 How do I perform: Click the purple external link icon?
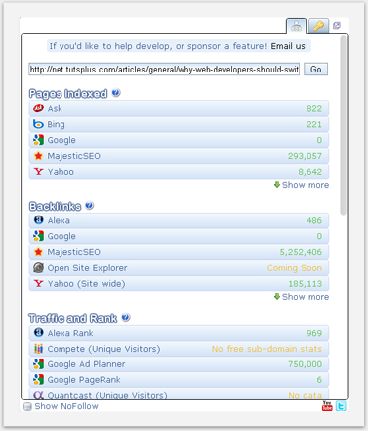pyautogui.click(x=337, y=25)
